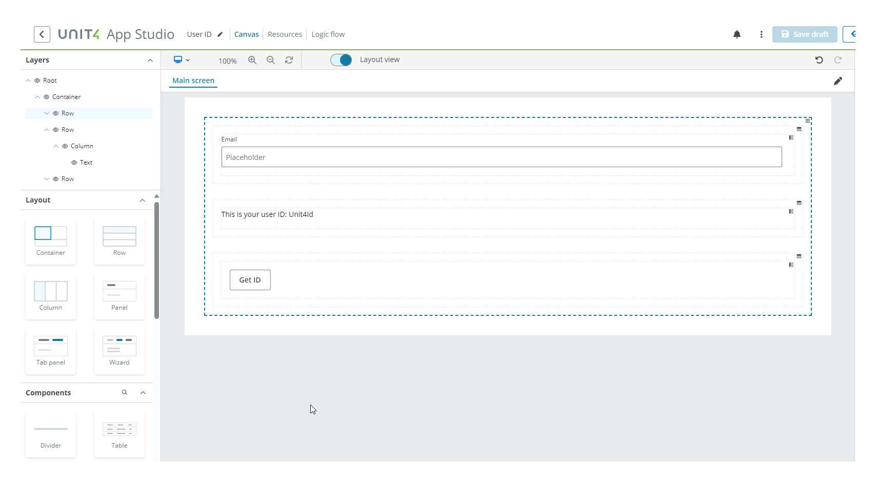Viewport: 876px width, 482px height.
Task: Collapse the Root node in Layers
Action: (x=28, y=80)
